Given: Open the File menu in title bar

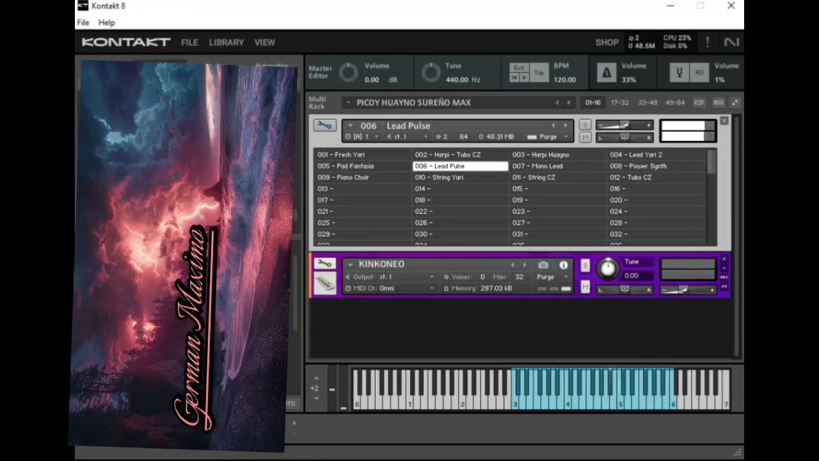Looking at the screenshot, I should pyautogui.click(x=83, y=22).
